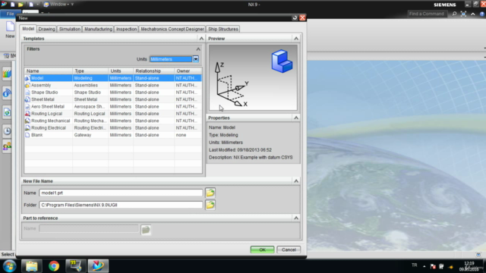The image size is (486, 273).
Task: Select the Assembly template icon
Action: tap(27, 85)
